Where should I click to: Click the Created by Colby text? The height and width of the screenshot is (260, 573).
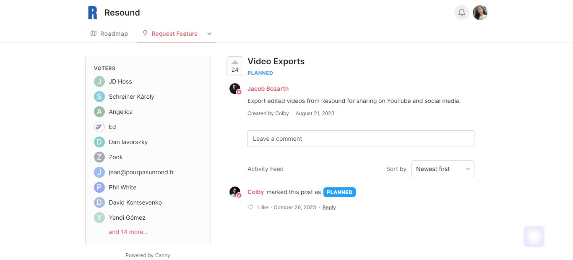(x=268, y=113)
